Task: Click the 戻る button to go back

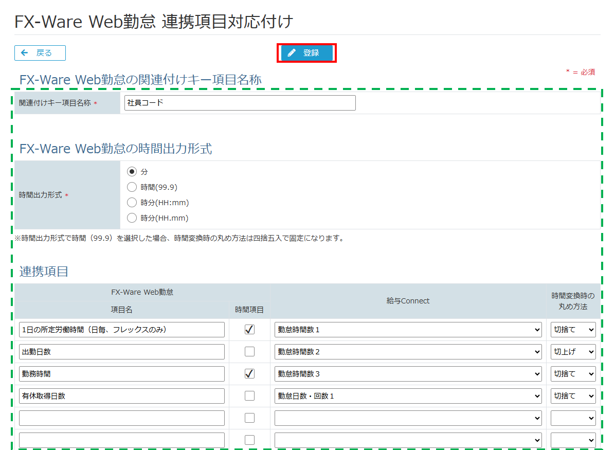Action: coord(40,52)
